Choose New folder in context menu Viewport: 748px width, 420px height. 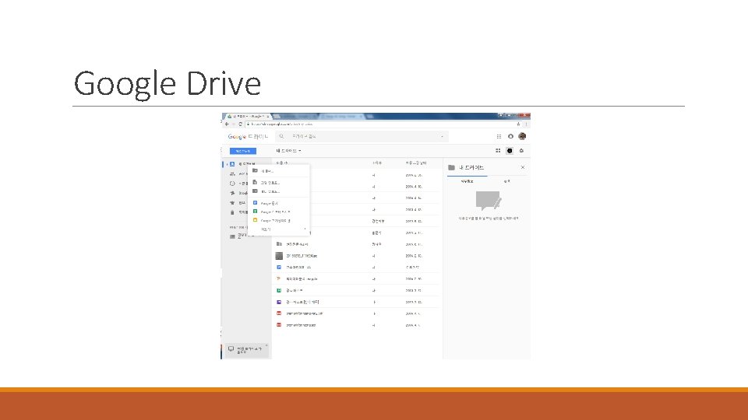279,170
